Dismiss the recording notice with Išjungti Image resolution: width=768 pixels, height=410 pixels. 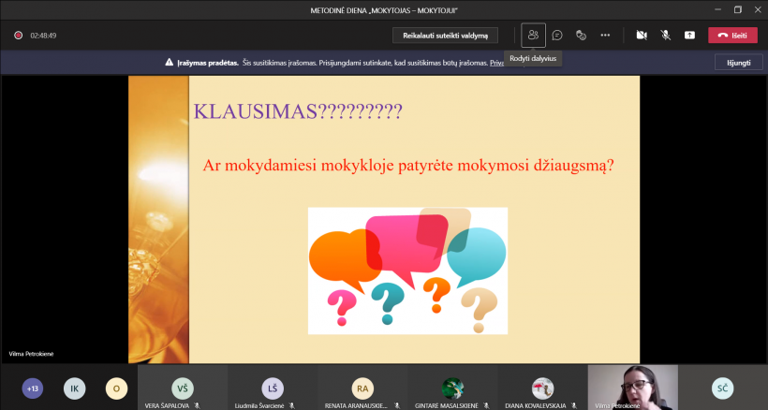tap(739, 63)
